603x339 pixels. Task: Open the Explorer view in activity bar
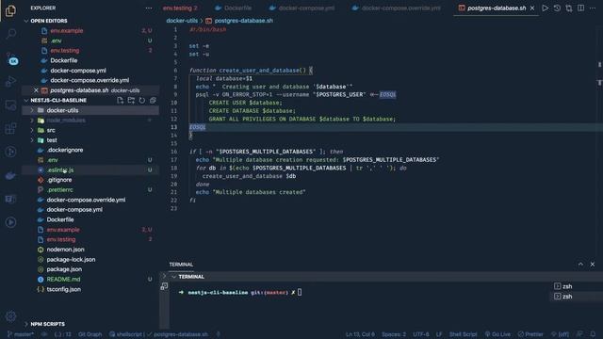coord(10,10)
